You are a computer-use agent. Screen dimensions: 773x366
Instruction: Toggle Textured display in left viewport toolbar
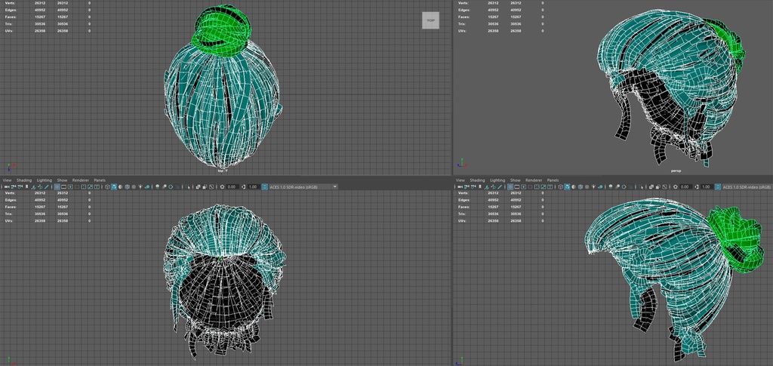click(134, 186)
